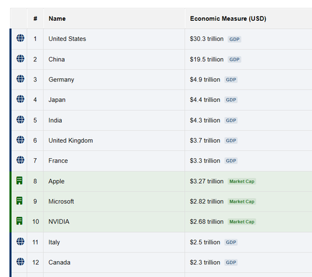Click the globe icon in China row

[20, 59]
